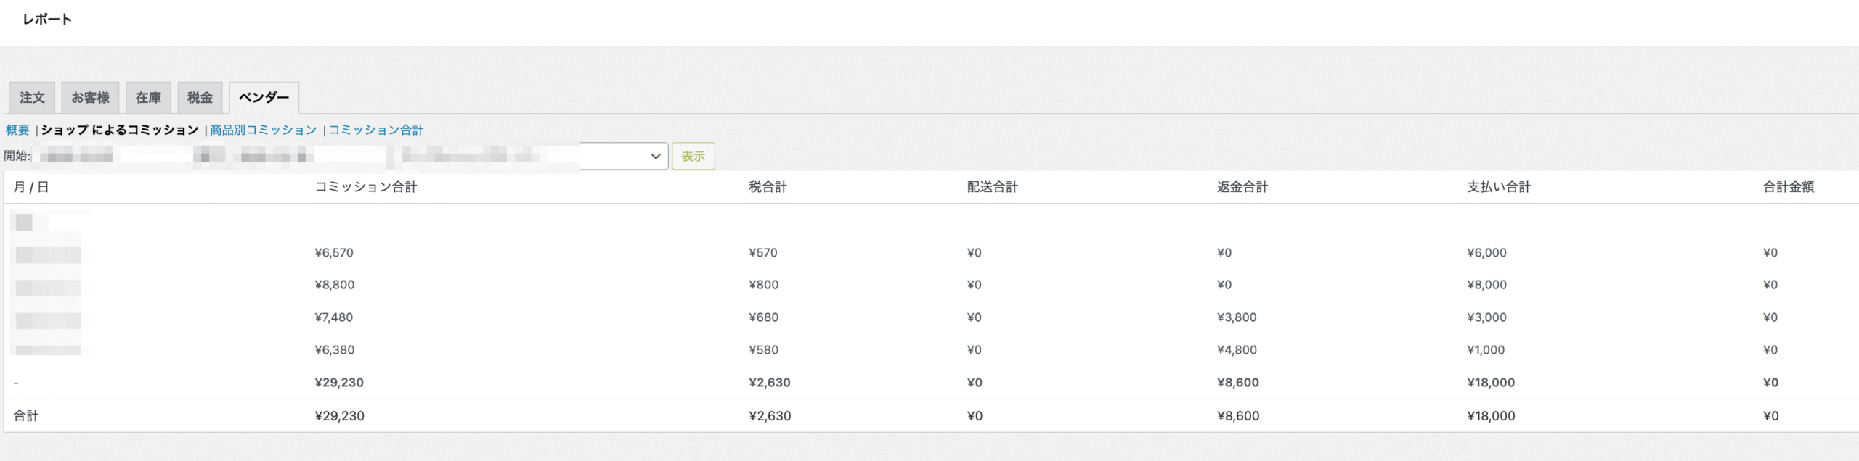Image resolution: width=1859 pixels, height=461 pixels.
Task: Click コミッション合計 link in the sub-navigation
Action: 376,130
